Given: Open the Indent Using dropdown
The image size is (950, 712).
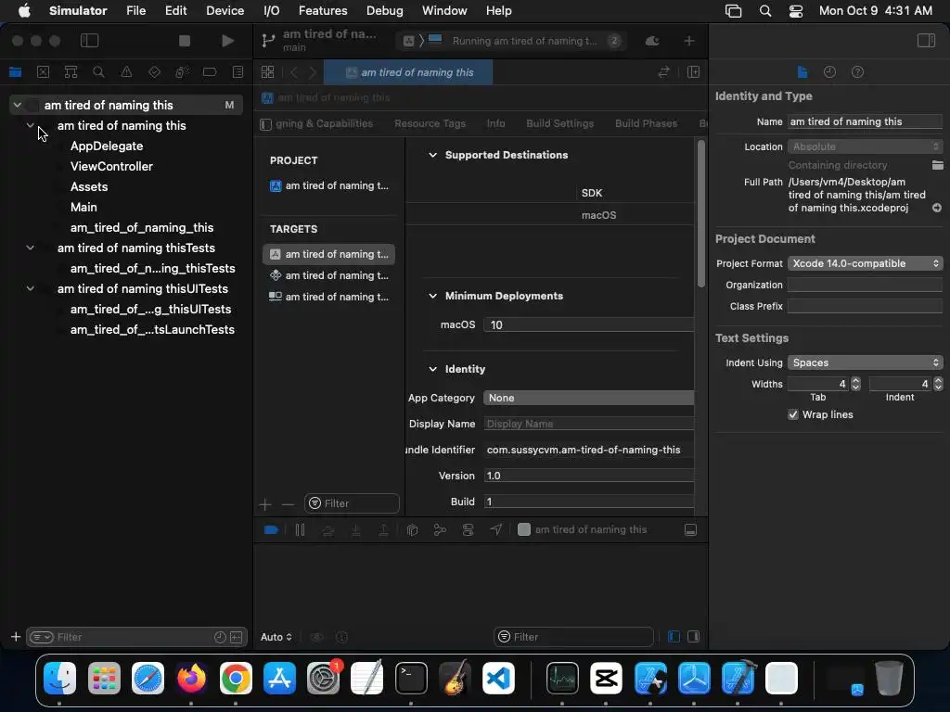Looking at the screenshot, I should tap(865, 362).
